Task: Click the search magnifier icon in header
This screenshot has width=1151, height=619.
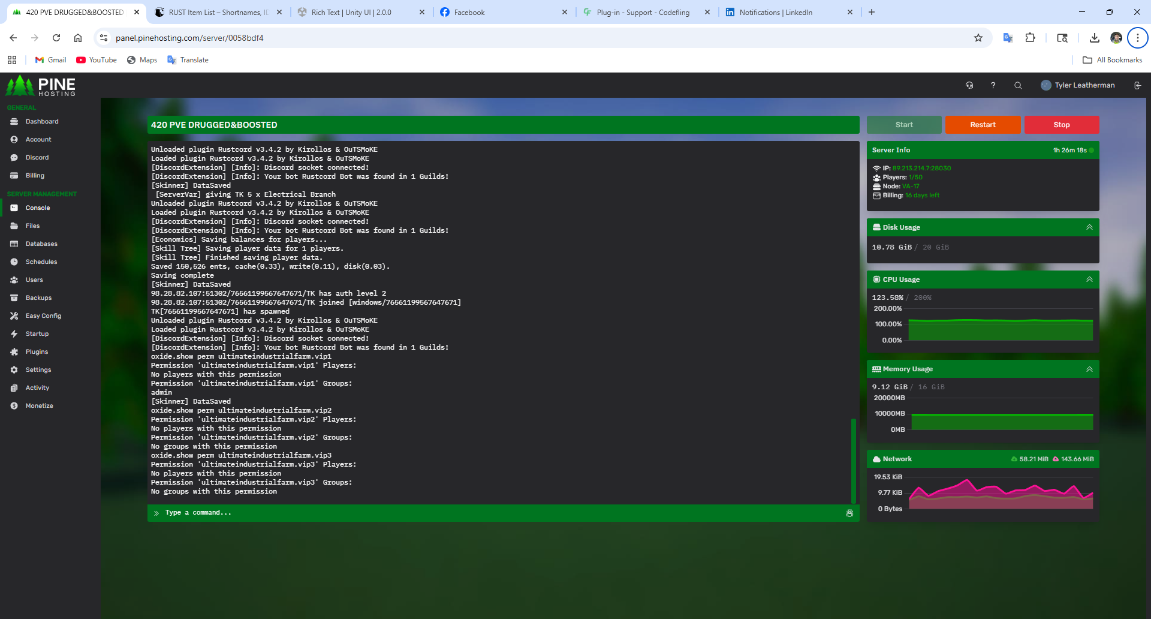Action: 1018,85
